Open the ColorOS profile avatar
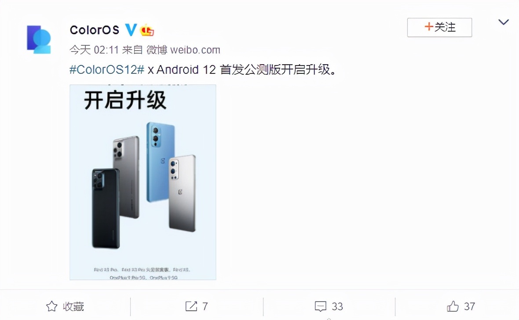This screenshot has width=519, height=320. (39, 40)
